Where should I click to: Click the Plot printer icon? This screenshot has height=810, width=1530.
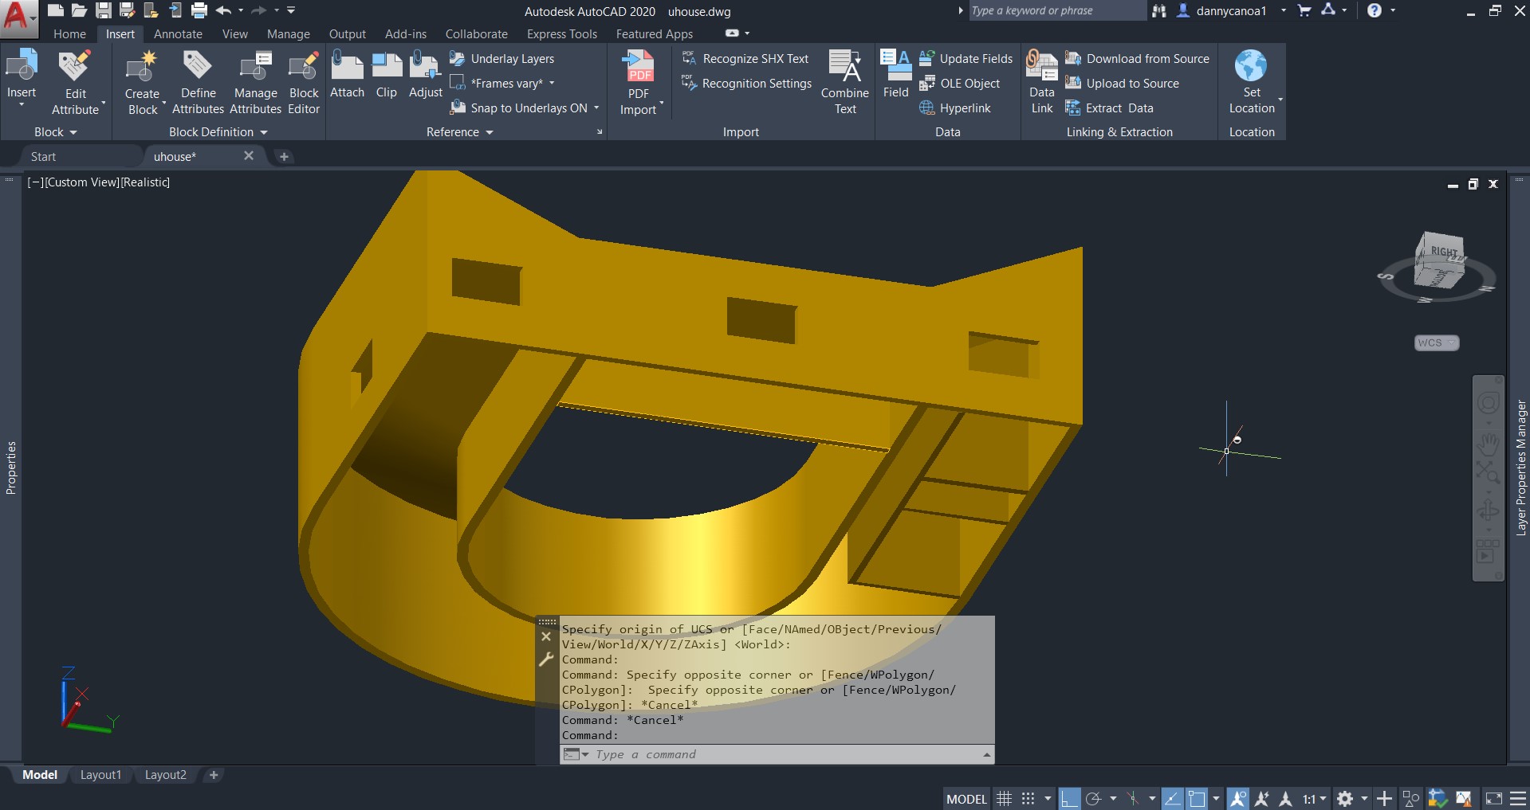[199, 10]
